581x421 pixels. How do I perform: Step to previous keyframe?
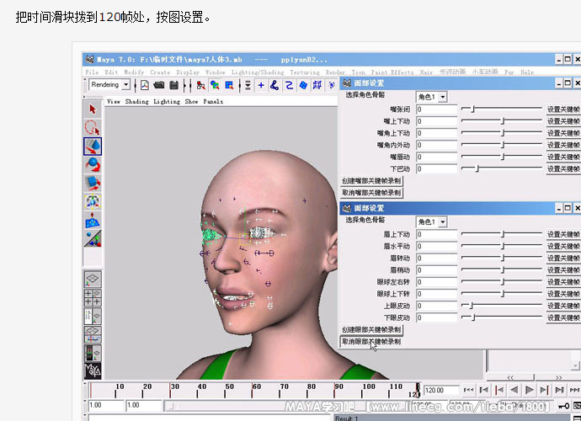click(x=499, y=390)
